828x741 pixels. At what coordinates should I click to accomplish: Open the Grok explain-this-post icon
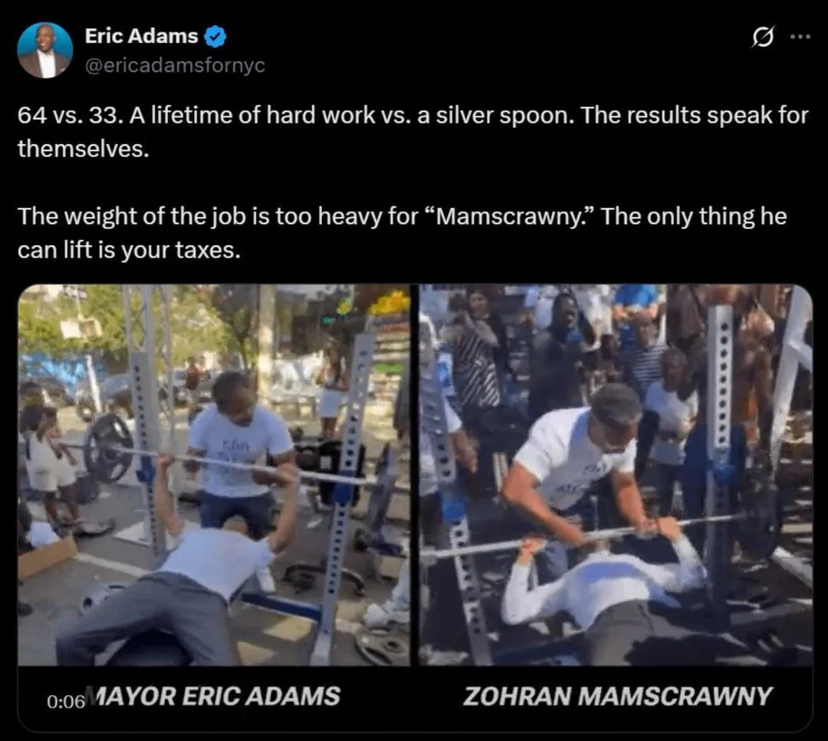coord(763,37)
